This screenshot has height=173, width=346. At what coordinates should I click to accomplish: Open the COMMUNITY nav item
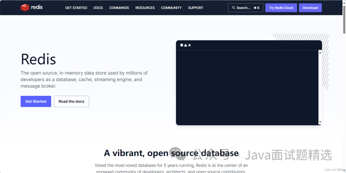pyautogui.click(x=171, y=8)
